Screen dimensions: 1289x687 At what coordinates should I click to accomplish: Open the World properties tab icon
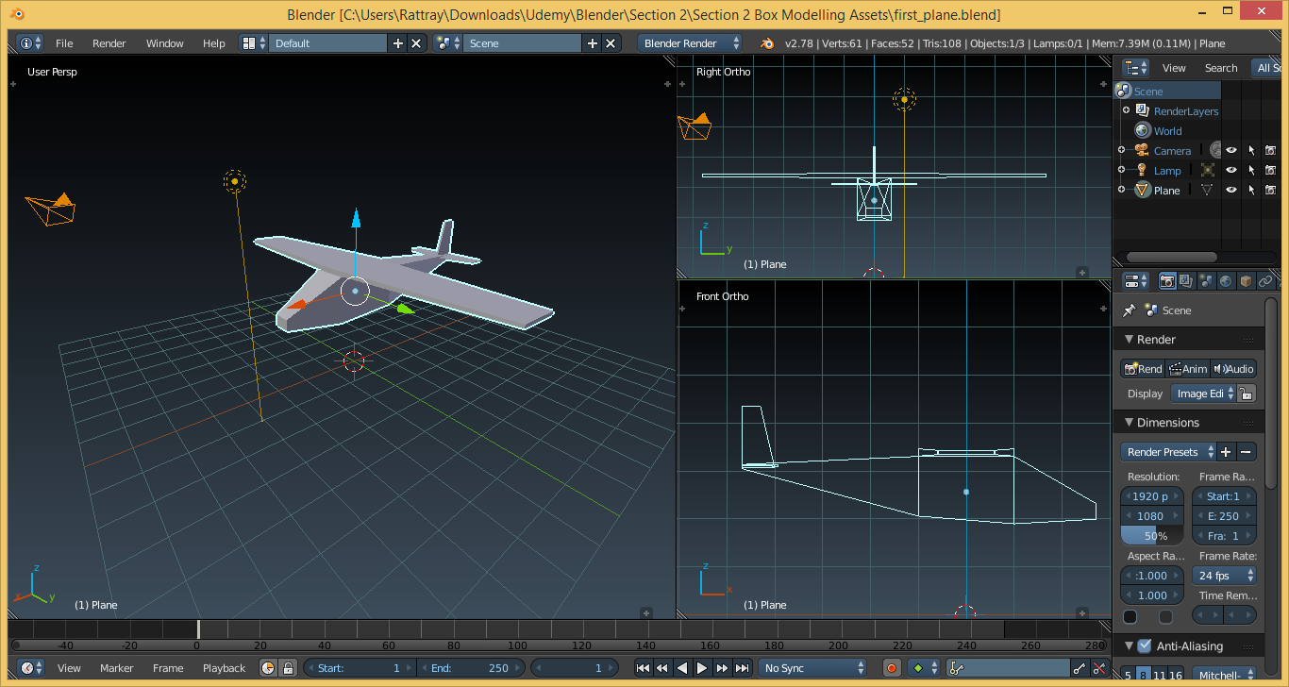point(1226,281)
